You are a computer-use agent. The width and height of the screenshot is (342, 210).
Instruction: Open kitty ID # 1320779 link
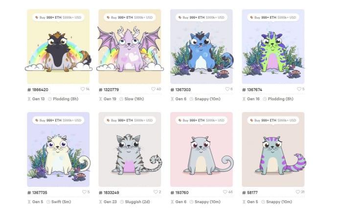pyautogui.click(x=109, y=90)
